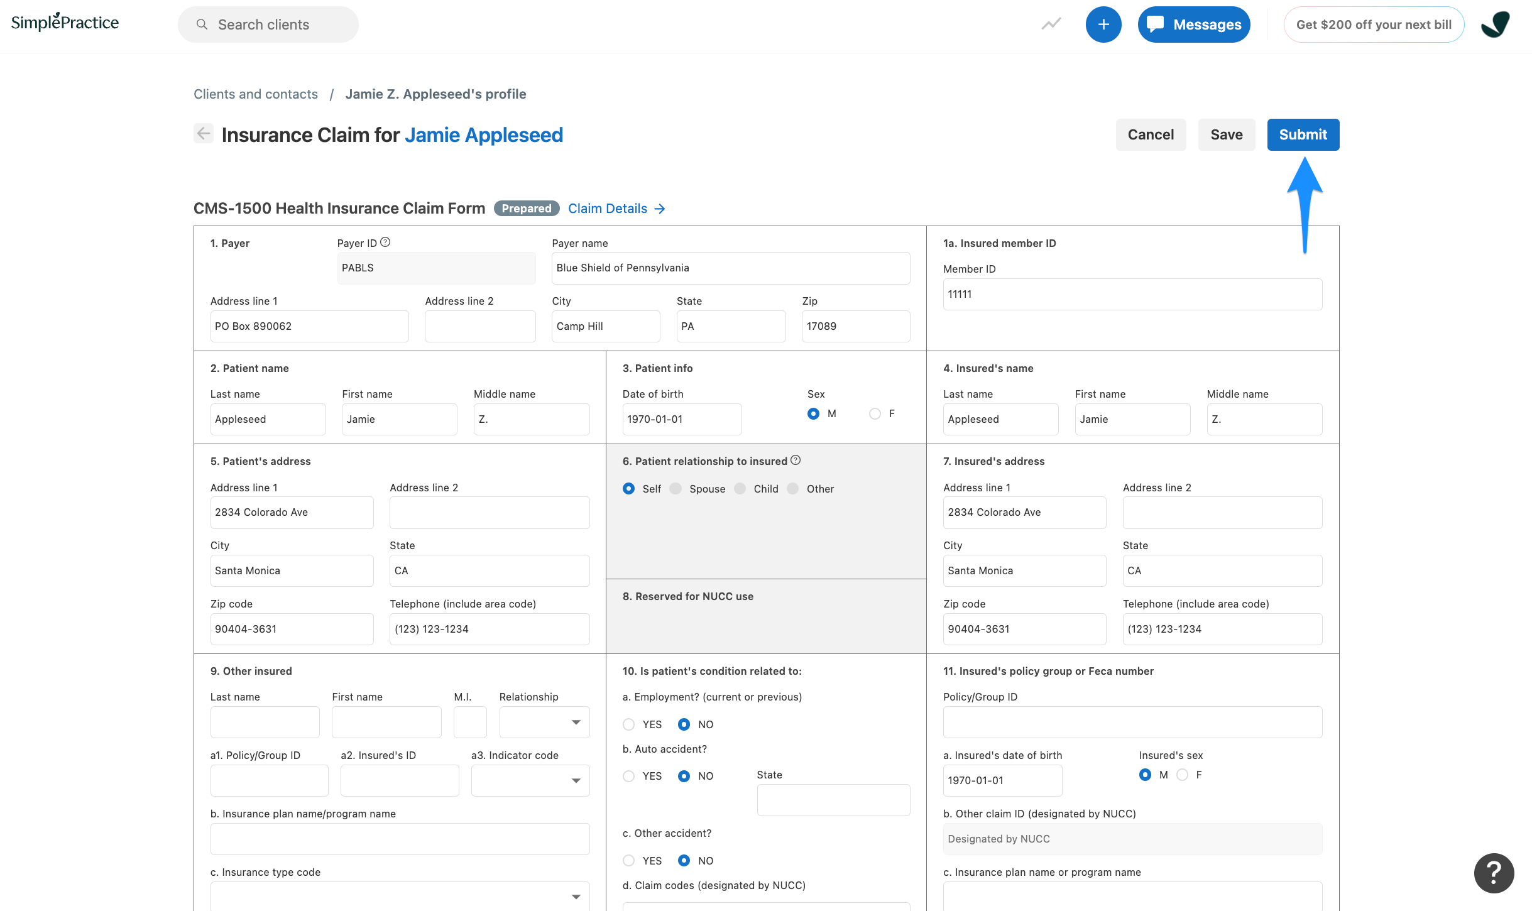
Task: Click the Search clients field
Action: click(x=268, y=25)
